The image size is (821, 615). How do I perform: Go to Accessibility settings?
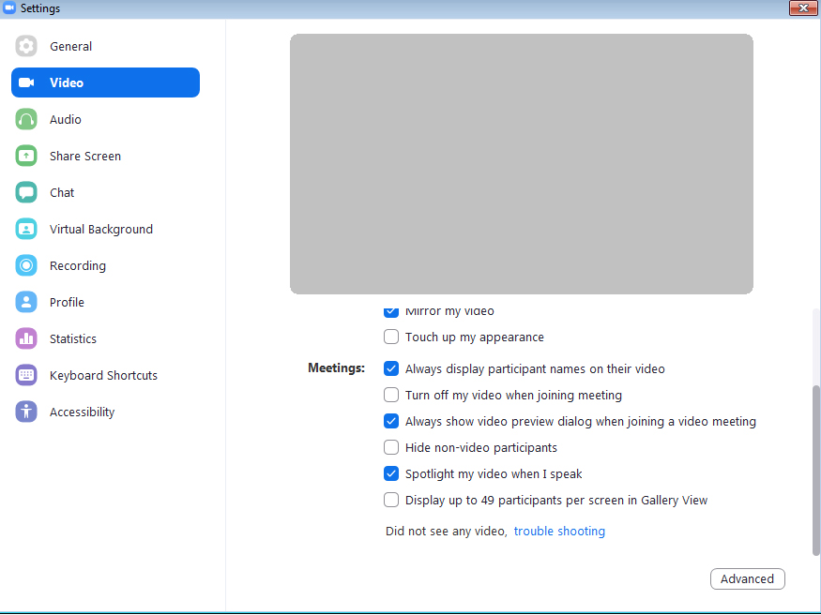[105, 412]
